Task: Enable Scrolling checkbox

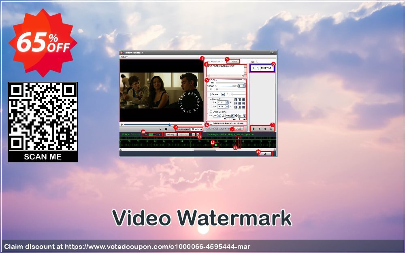Action: click(211, 112)
